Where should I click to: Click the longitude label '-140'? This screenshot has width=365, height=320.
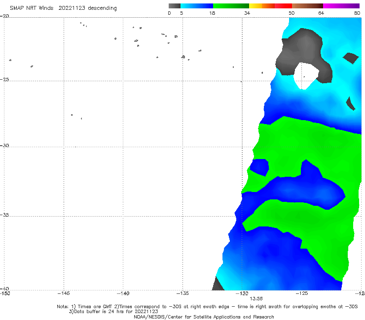[123, 293]
